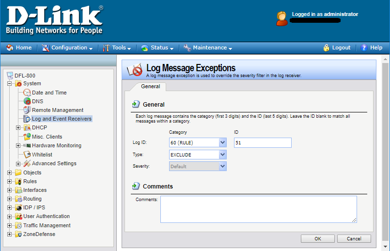
Task: Click the Remote Management icon
Action: pyautogui.click(x=27, y=110)
